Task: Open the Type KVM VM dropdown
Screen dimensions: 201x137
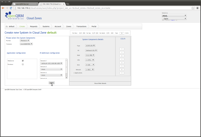Action: tap(90, 46)
